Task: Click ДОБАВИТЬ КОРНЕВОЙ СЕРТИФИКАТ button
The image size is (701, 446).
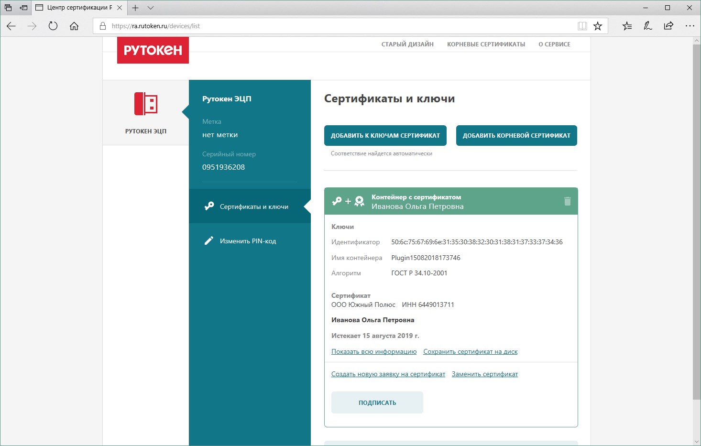Action: point(516,135)
